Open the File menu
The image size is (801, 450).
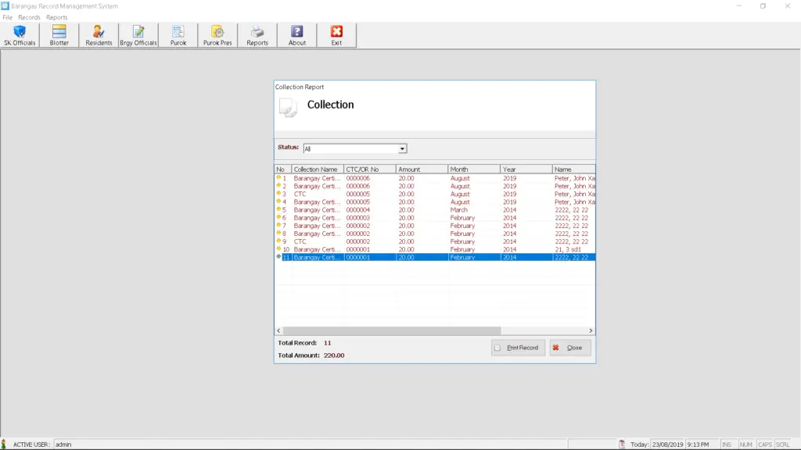8,17
